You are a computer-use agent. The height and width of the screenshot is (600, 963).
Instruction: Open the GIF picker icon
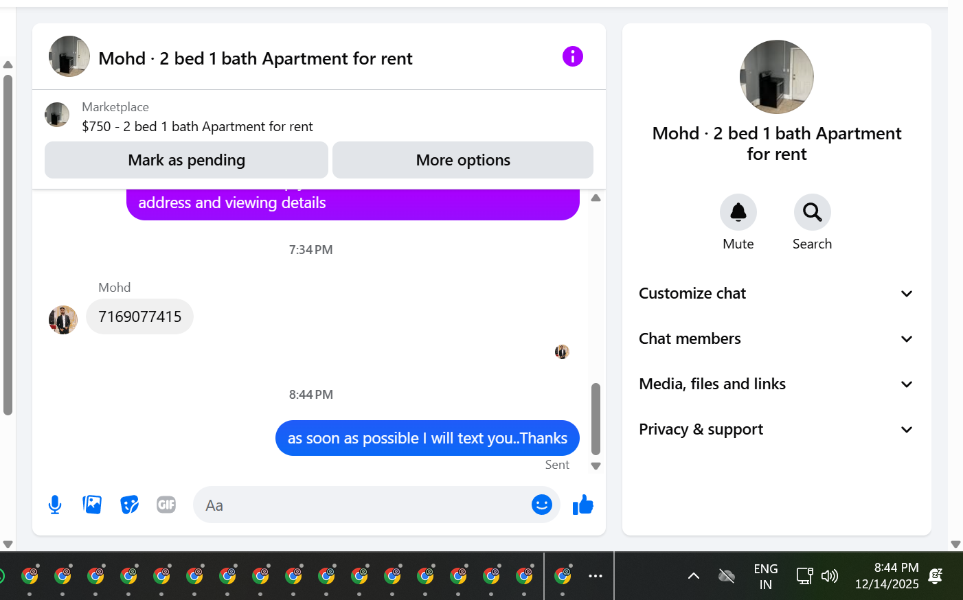coord(166,505)
